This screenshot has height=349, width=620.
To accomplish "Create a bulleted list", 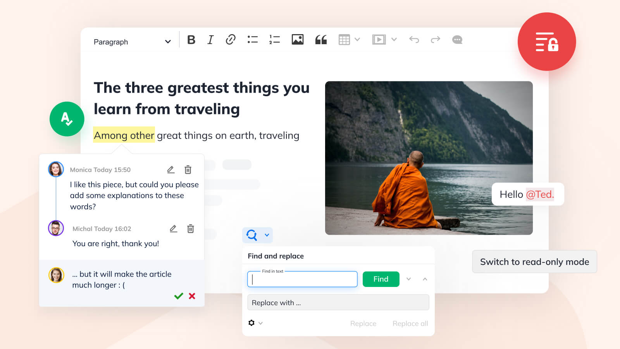I will [x=253, y=40].
